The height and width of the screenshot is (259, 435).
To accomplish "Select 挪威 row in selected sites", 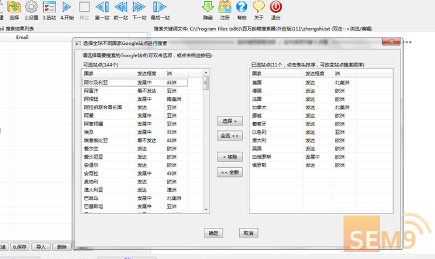I will pos(303,116).
